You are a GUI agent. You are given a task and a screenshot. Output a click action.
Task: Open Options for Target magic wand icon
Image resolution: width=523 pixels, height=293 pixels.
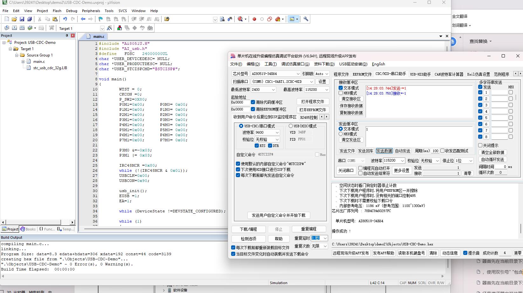coord(109,28)
